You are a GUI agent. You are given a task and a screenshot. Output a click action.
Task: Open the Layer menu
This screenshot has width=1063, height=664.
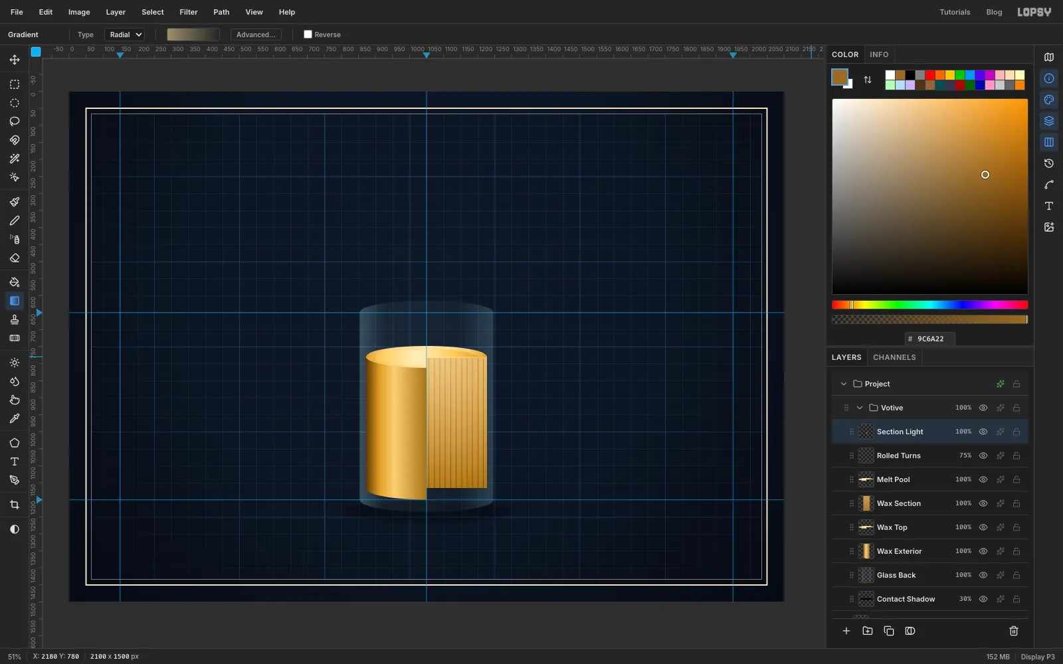116,12
